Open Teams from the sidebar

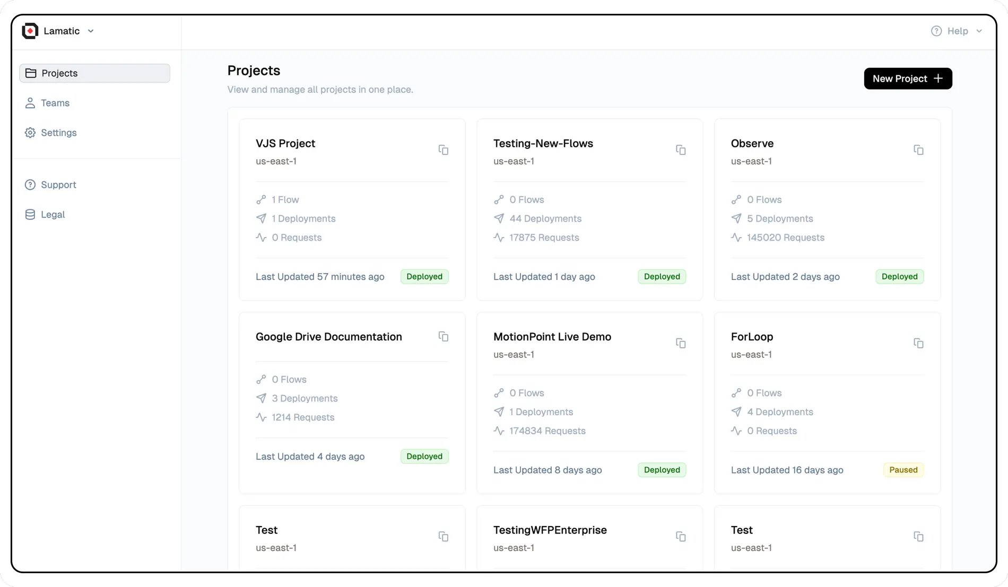tap(55, 103)
